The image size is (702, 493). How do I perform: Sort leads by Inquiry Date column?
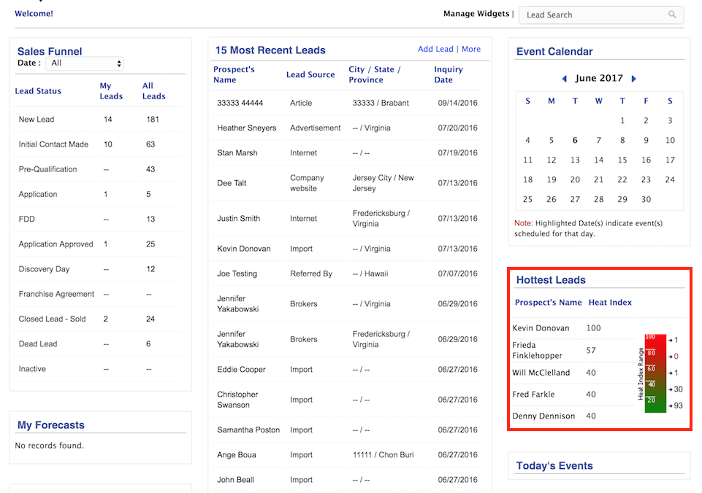448,74
